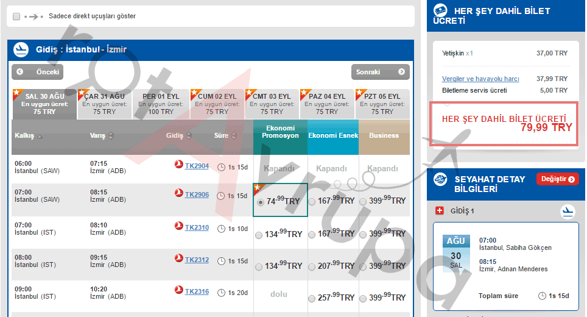Screen dimensions: 587x317
Task: Click the departure plane icon in Gidiş header
Action: coord(21,49)
